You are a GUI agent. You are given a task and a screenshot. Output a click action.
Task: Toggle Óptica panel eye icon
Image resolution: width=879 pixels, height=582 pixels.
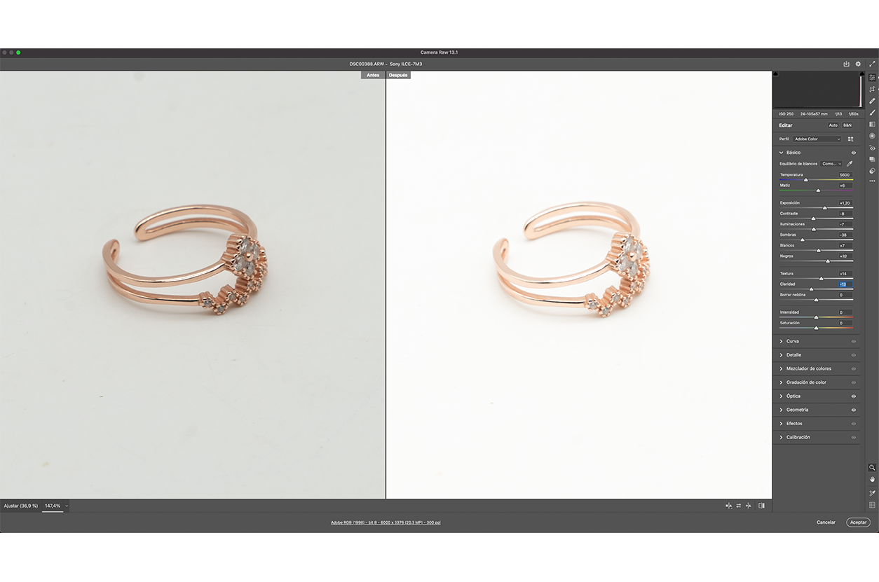(x=853, y=396)
